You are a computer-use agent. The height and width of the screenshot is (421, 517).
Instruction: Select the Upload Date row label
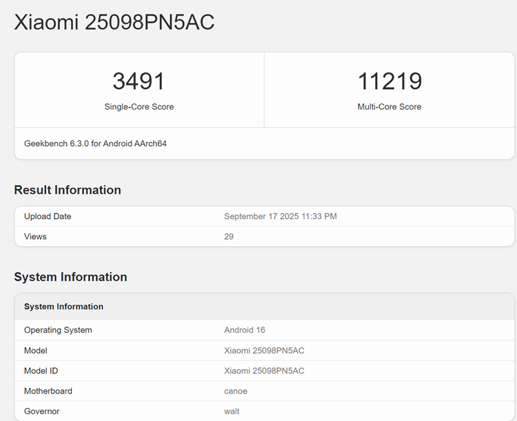pos(48,216)
